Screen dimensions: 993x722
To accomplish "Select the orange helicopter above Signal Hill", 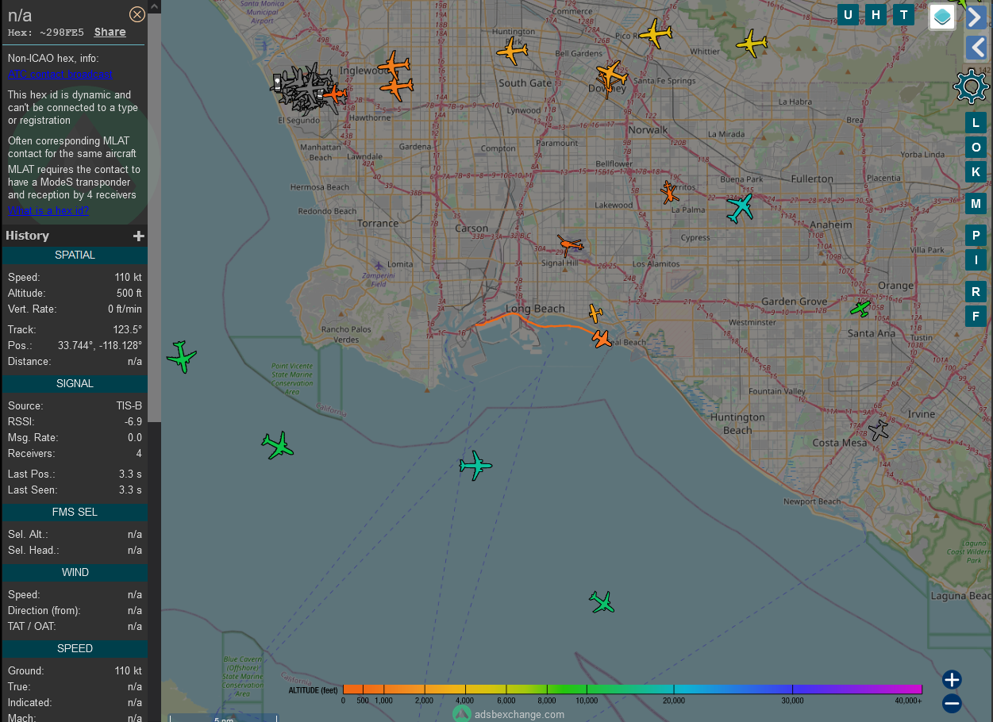I will (569, 245).
